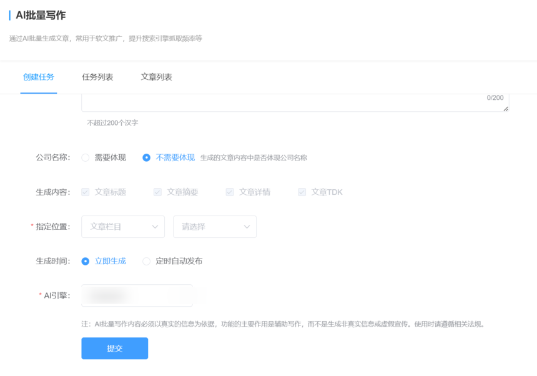
Task: Click inside the 200-character text area
Action: [295, 102]
